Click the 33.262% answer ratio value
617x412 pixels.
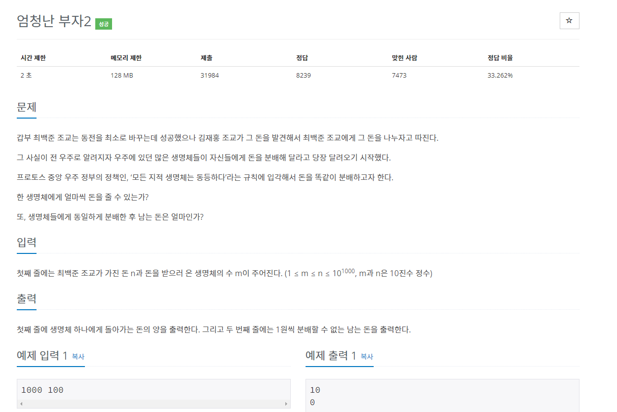[x=500, y=76]
